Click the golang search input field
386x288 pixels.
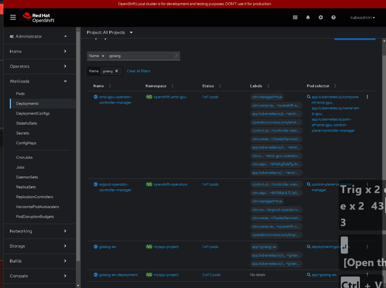143,56
